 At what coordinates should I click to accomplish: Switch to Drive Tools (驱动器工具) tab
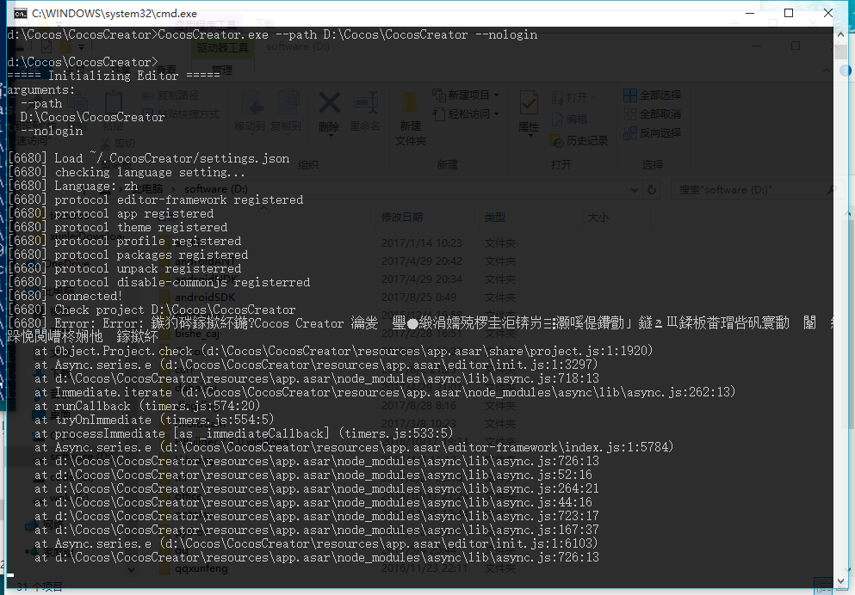coord(222,48)
